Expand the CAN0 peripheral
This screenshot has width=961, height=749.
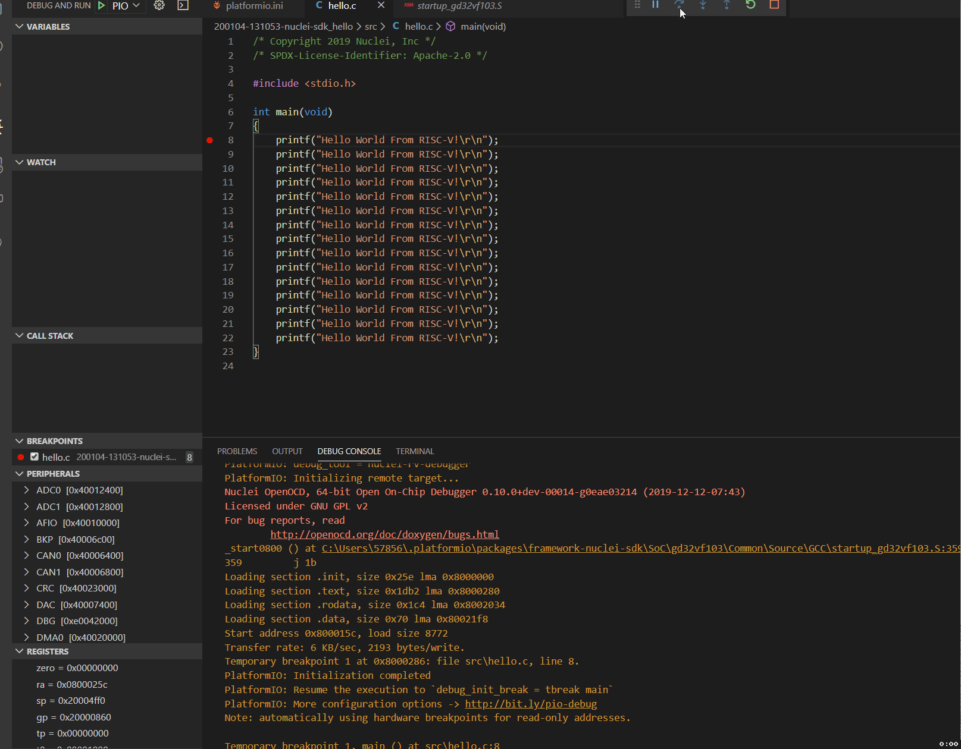[x=26, y=555]
